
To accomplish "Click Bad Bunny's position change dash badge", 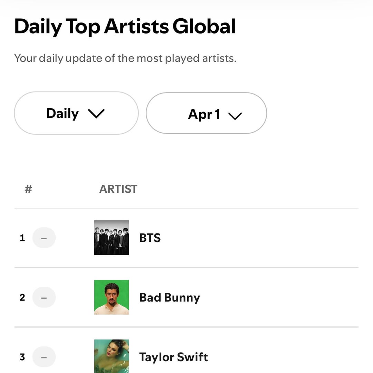I will click(44, 297).
